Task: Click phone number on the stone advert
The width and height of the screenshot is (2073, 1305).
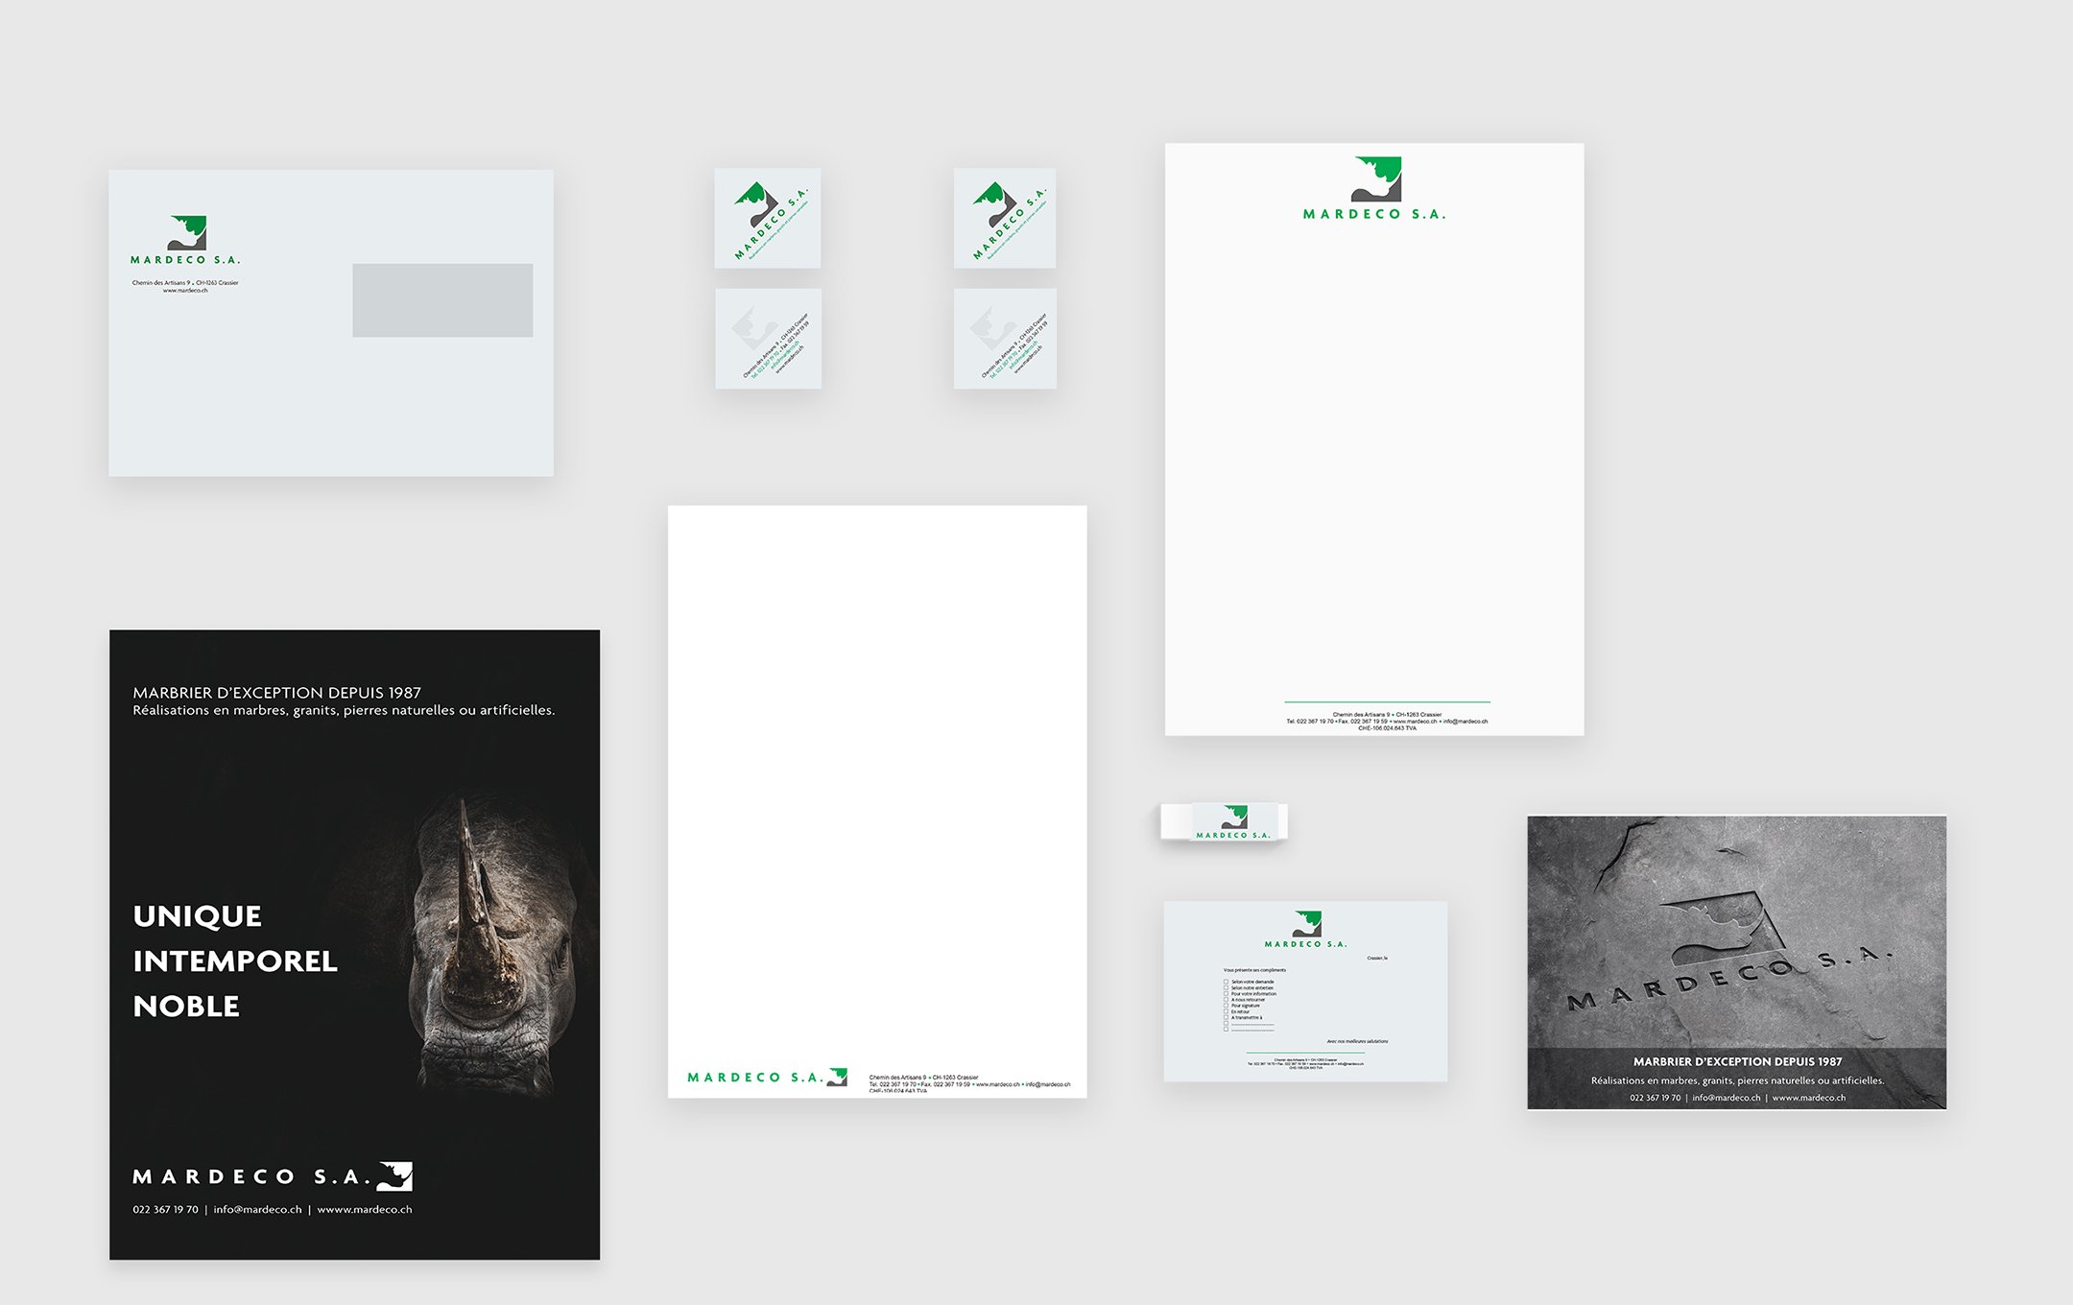Action: click(x=1655, y=1098)
